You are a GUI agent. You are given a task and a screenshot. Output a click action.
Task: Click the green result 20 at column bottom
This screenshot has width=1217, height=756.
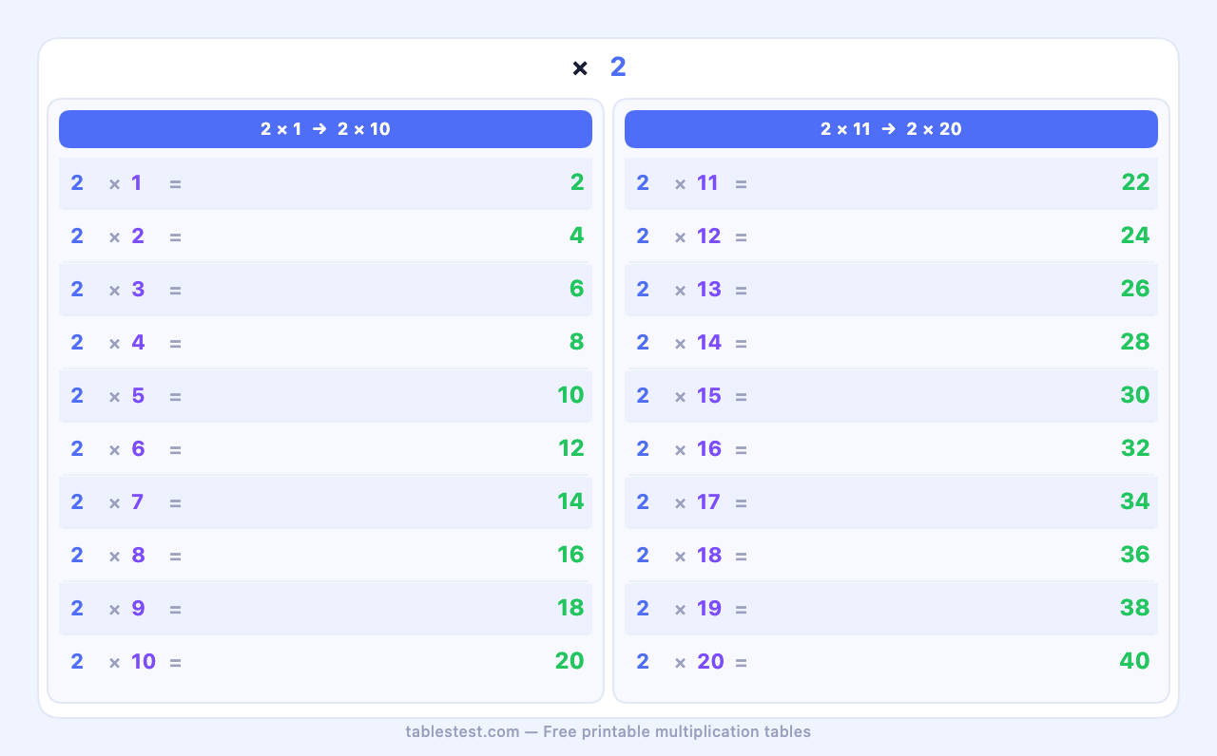(x=570, y=661)
